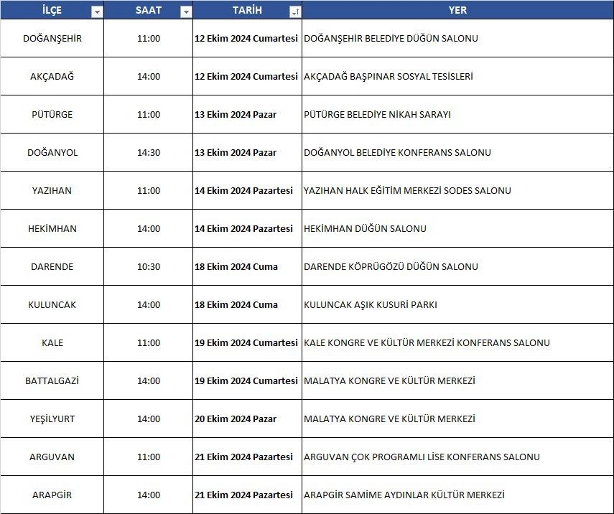Click ARGUVAN ÇOK PROGRAMLI LİSE KONFERANS SALONU cell
This screenshot has height=514, width=614.
[x=422, y=457]
